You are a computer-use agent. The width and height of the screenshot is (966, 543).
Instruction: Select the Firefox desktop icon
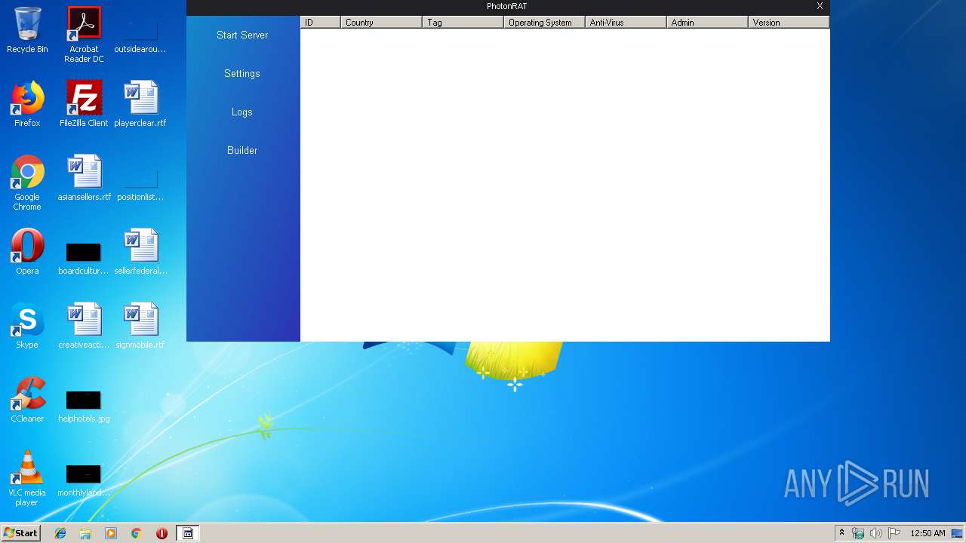[27, 104]
